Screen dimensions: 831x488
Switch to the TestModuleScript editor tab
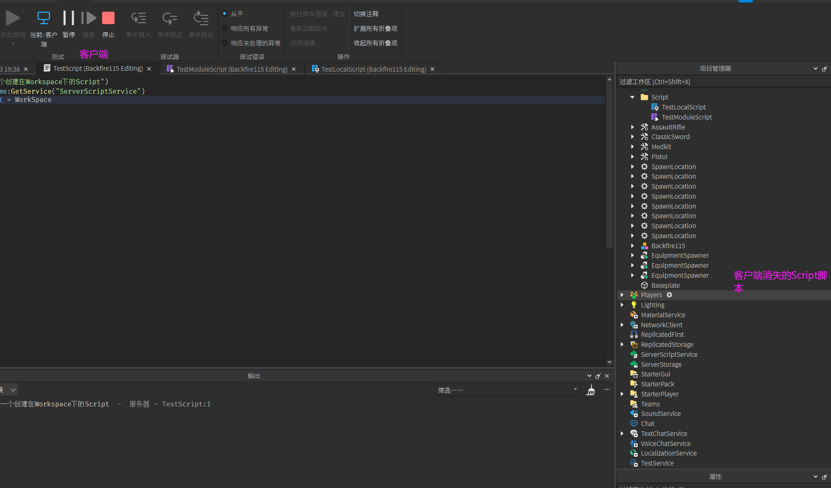(232, 69)
